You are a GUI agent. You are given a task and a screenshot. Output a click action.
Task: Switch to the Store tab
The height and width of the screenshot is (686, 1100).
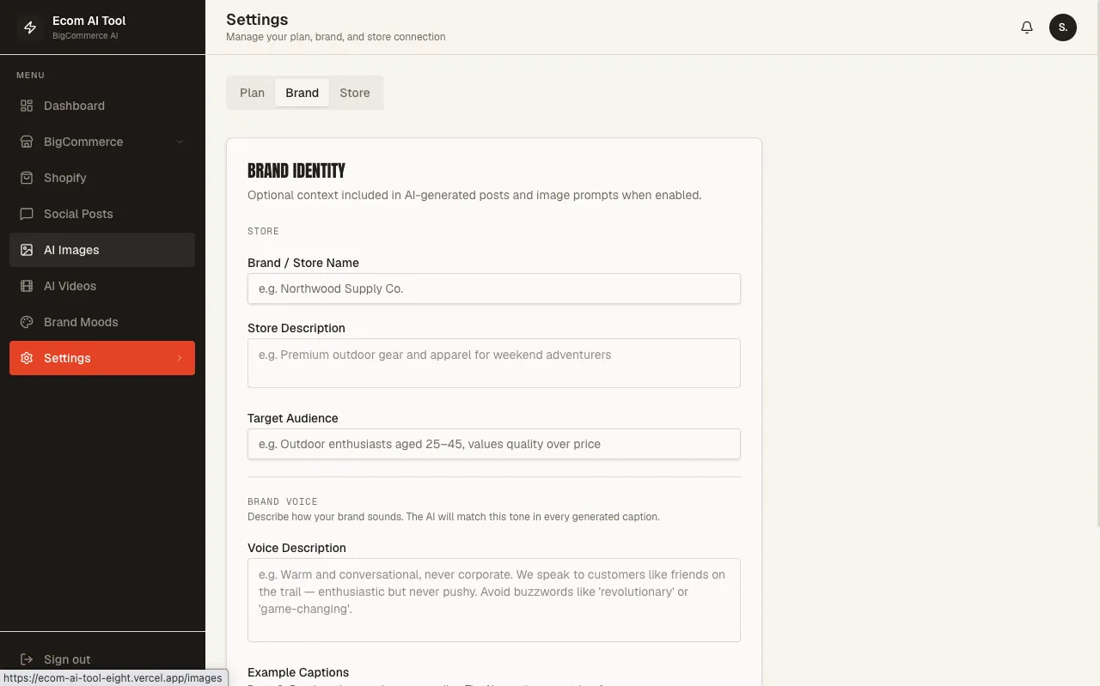tap(355, 93)
